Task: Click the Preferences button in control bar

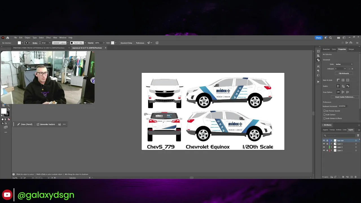Action: click(x=140, y=43)
